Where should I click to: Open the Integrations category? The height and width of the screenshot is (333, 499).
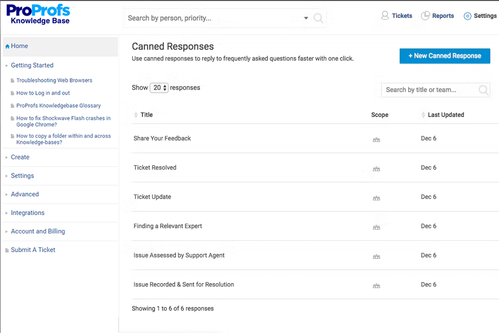(28, 212)
